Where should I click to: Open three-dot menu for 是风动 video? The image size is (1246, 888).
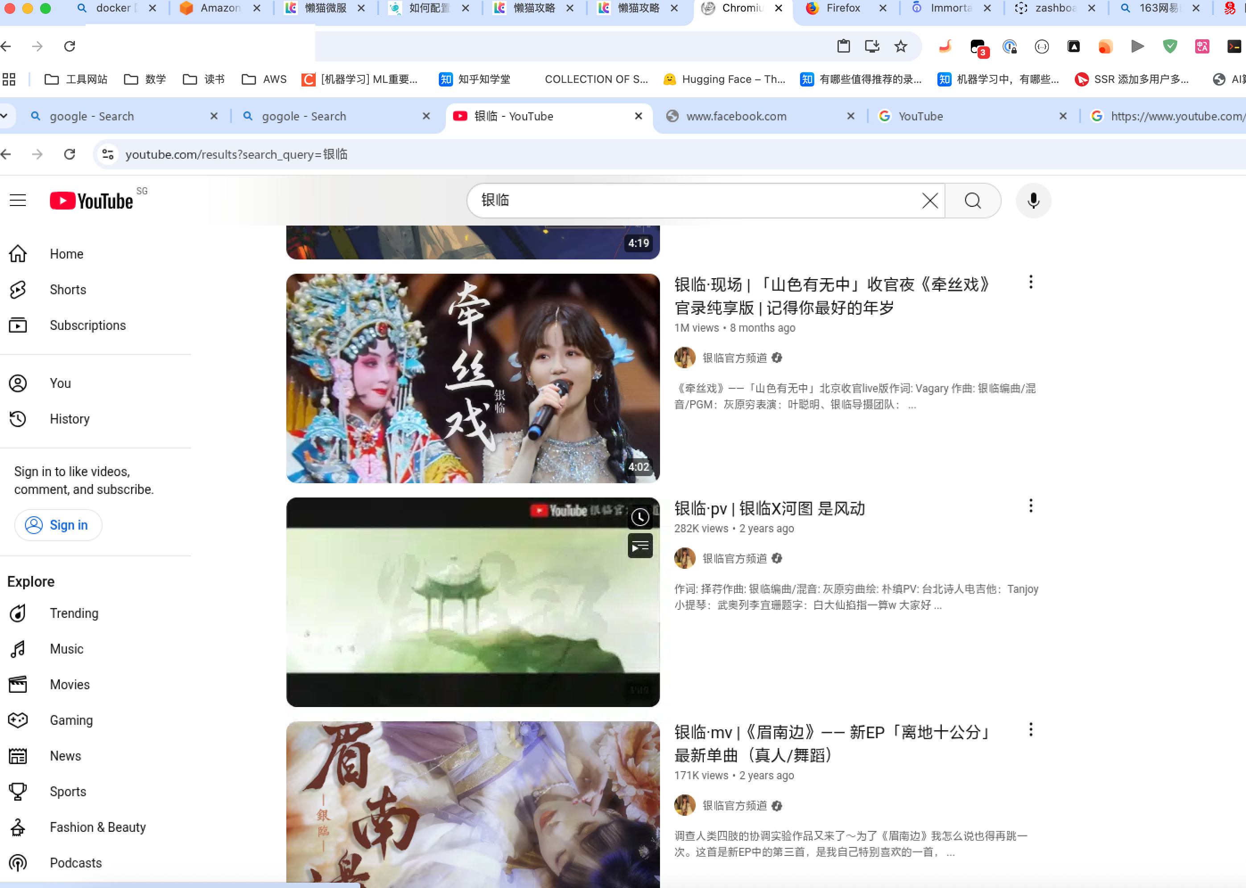pos(1031,506)
